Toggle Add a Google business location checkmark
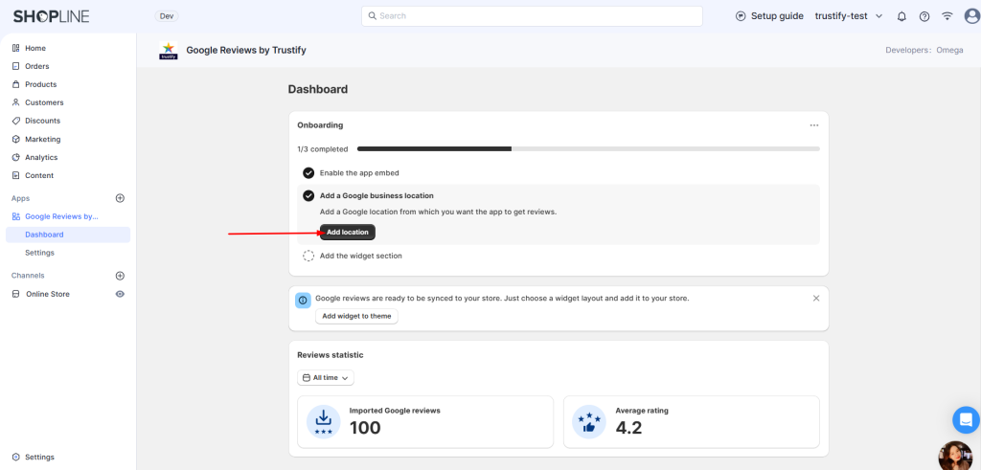The width and height of the screenshot is (981, 470). (308, 196)
